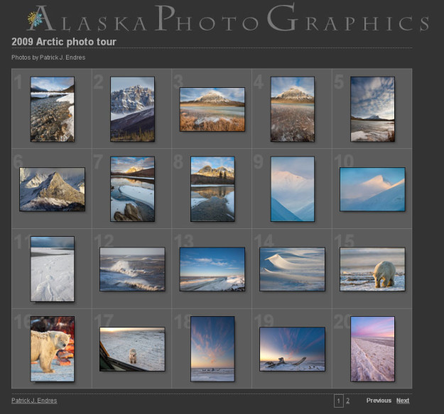Open thumbnail 2 of snowy mountain face
This screenshot has width=444, height=414.
[132, 109]
